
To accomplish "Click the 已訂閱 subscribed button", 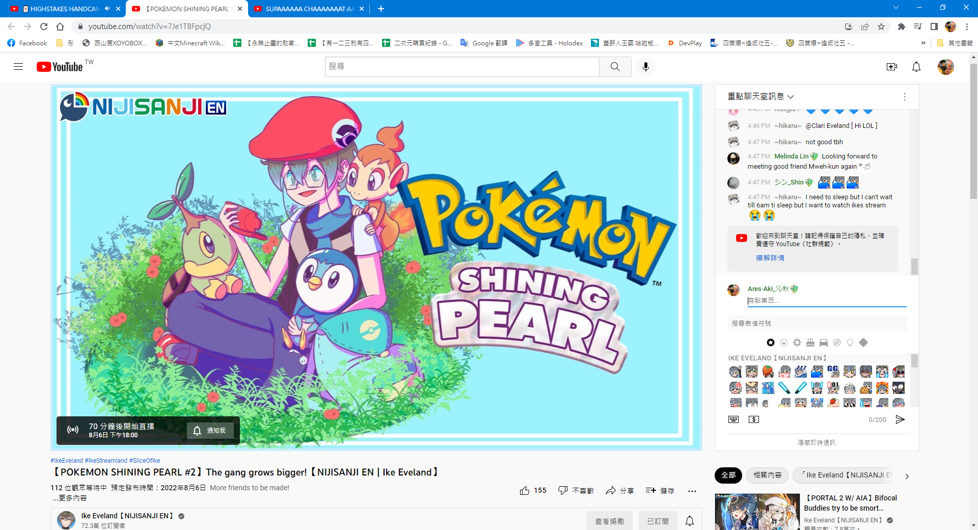I will pos(658,521).
